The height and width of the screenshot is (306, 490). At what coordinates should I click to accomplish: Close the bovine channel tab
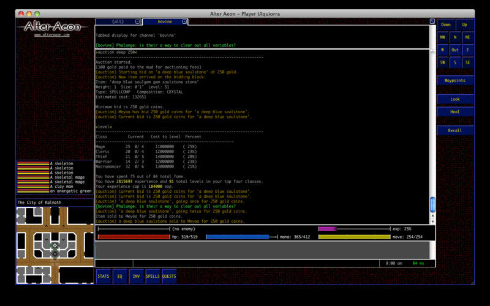click(184, 21)
